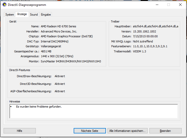Click the Datum value 7/15/2015
The image size is (187, 138).
coord(145,36)
